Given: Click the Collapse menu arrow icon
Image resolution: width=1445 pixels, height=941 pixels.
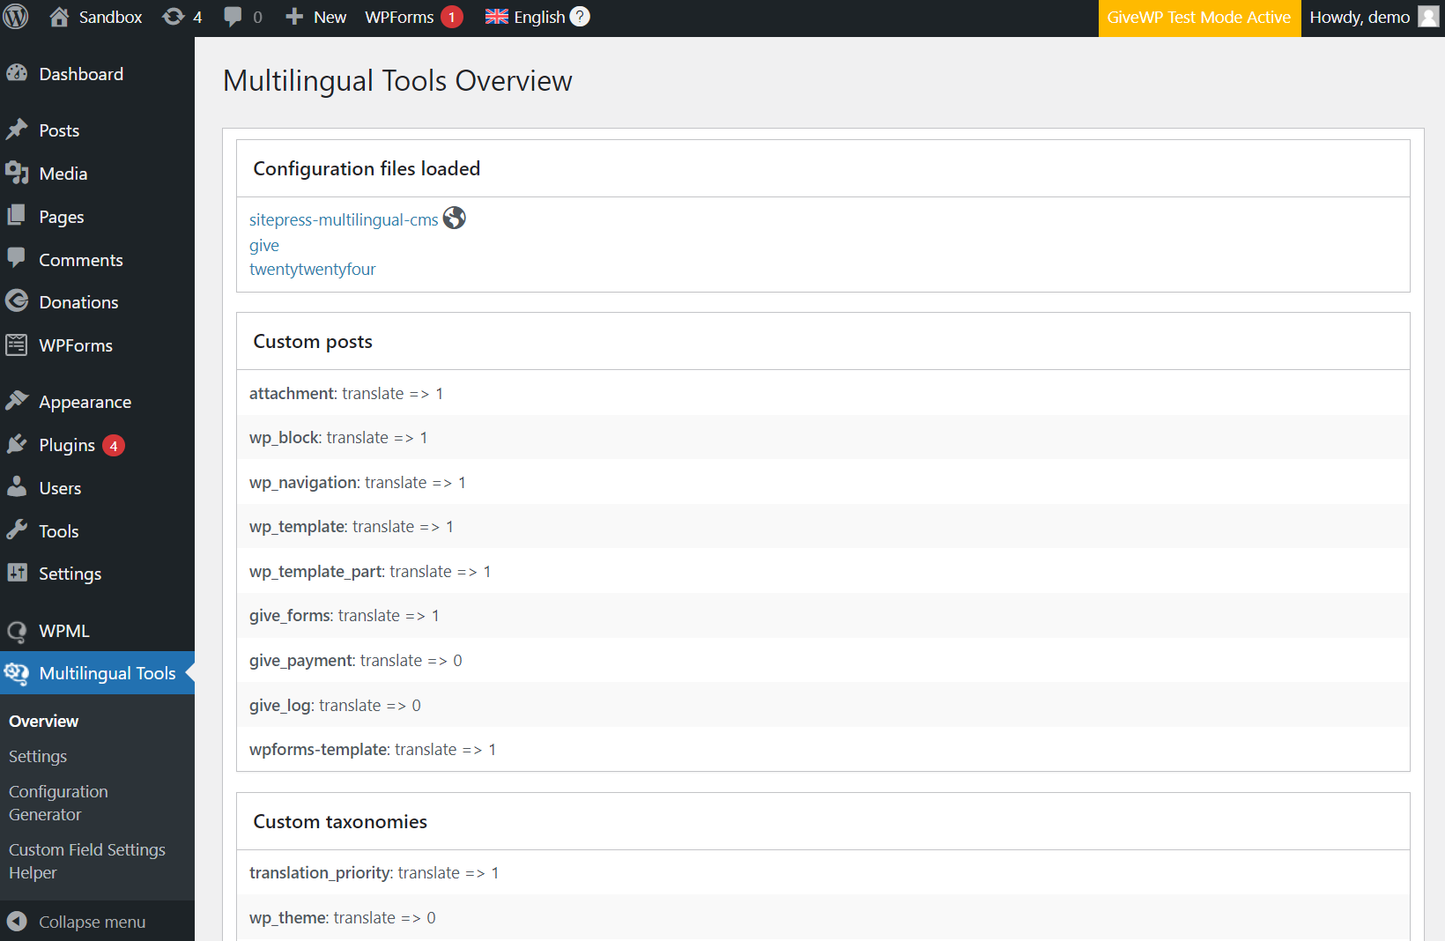Looking at the screenshot, I should [17, 922].
